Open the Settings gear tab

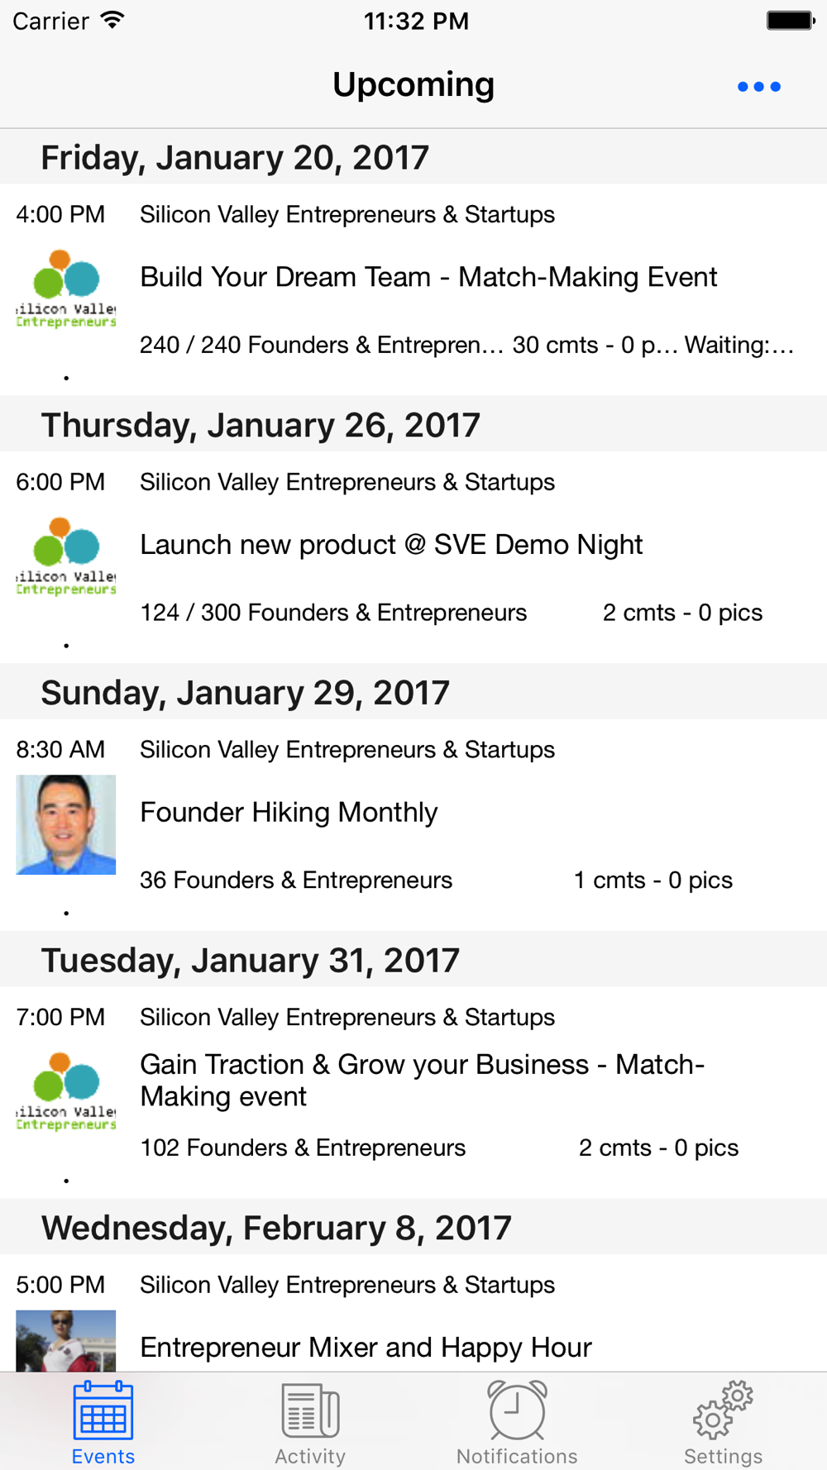(x=723, y=1423)
